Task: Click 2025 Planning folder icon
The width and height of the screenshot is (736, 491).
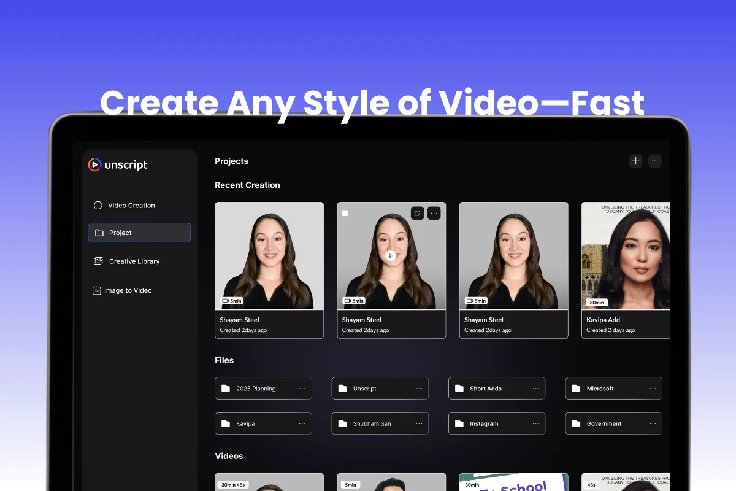Action: [225, 389]
